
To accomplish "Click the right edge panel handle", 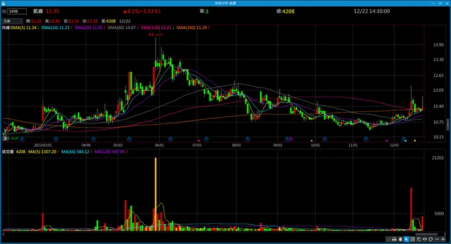I will tap(447, 125).
